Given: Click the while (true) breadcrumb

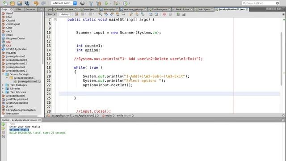Looking at the screenshot, I should (124, 115).
